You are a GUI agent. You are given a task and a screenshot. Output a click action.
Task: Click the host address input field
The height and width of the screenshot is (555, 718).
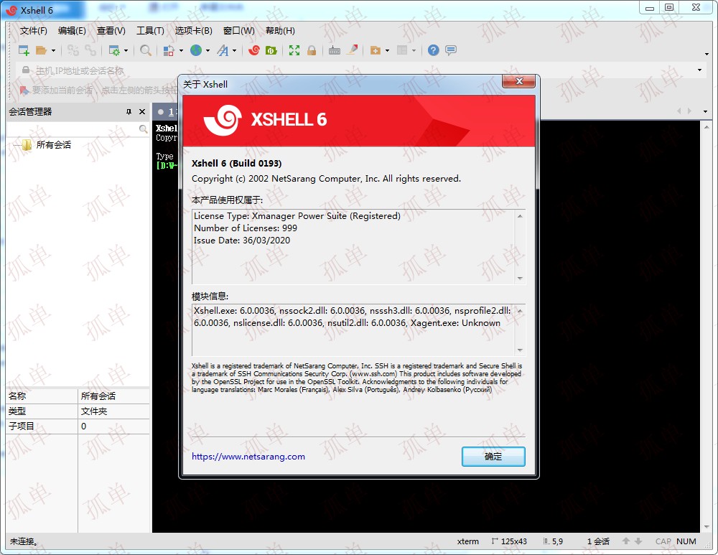point(362,70)
